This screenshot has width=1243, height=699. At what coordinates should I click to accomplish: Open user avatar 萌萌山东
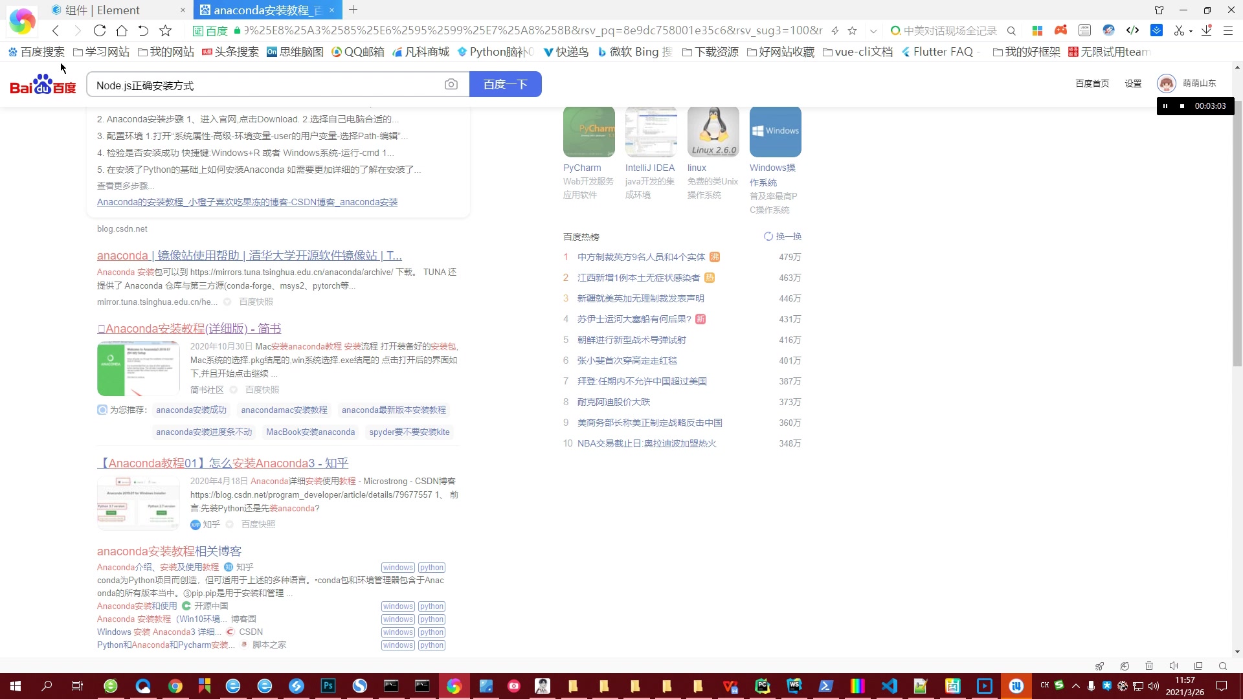pos(1167,83)
